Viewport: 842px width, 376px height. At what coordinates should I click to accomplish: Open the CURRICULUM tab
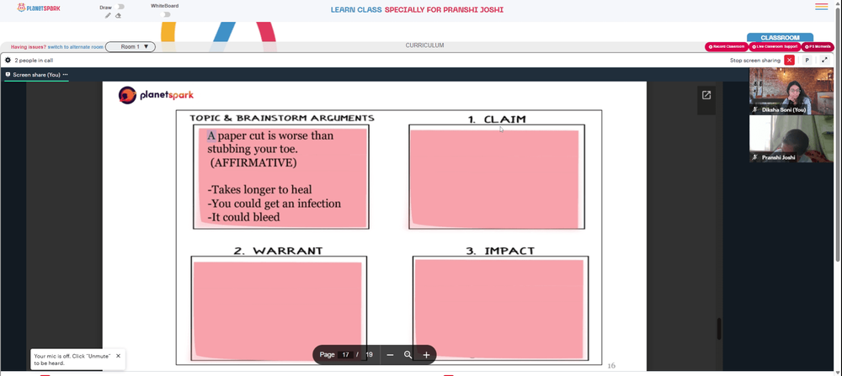424,45
